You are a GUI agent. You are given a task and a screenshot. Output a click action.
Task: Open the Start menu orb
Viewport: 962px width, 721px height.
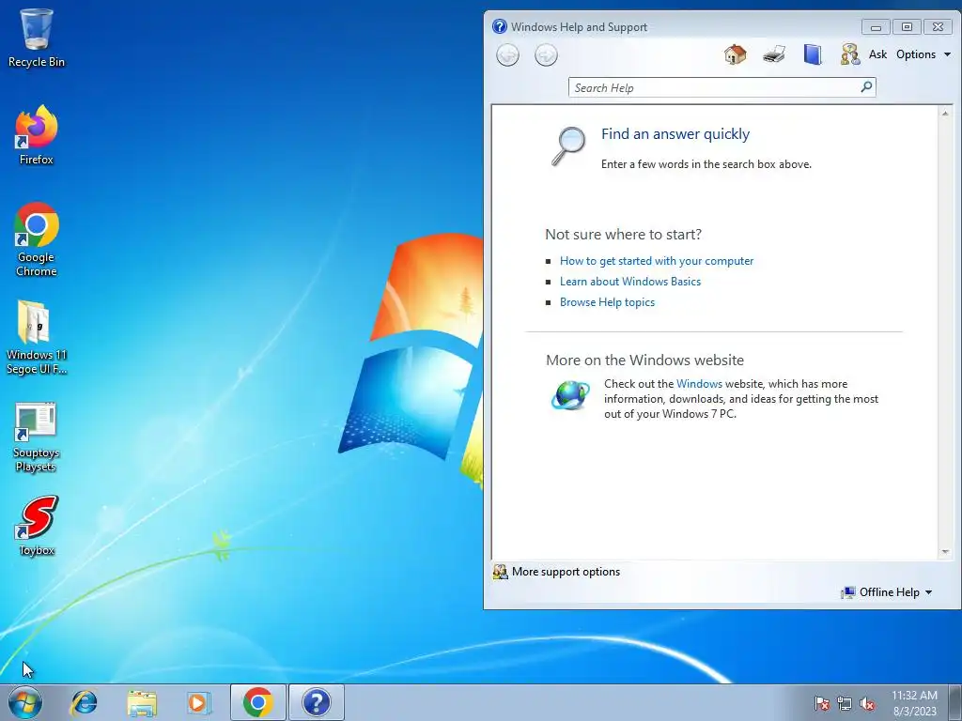pos(25,702)
